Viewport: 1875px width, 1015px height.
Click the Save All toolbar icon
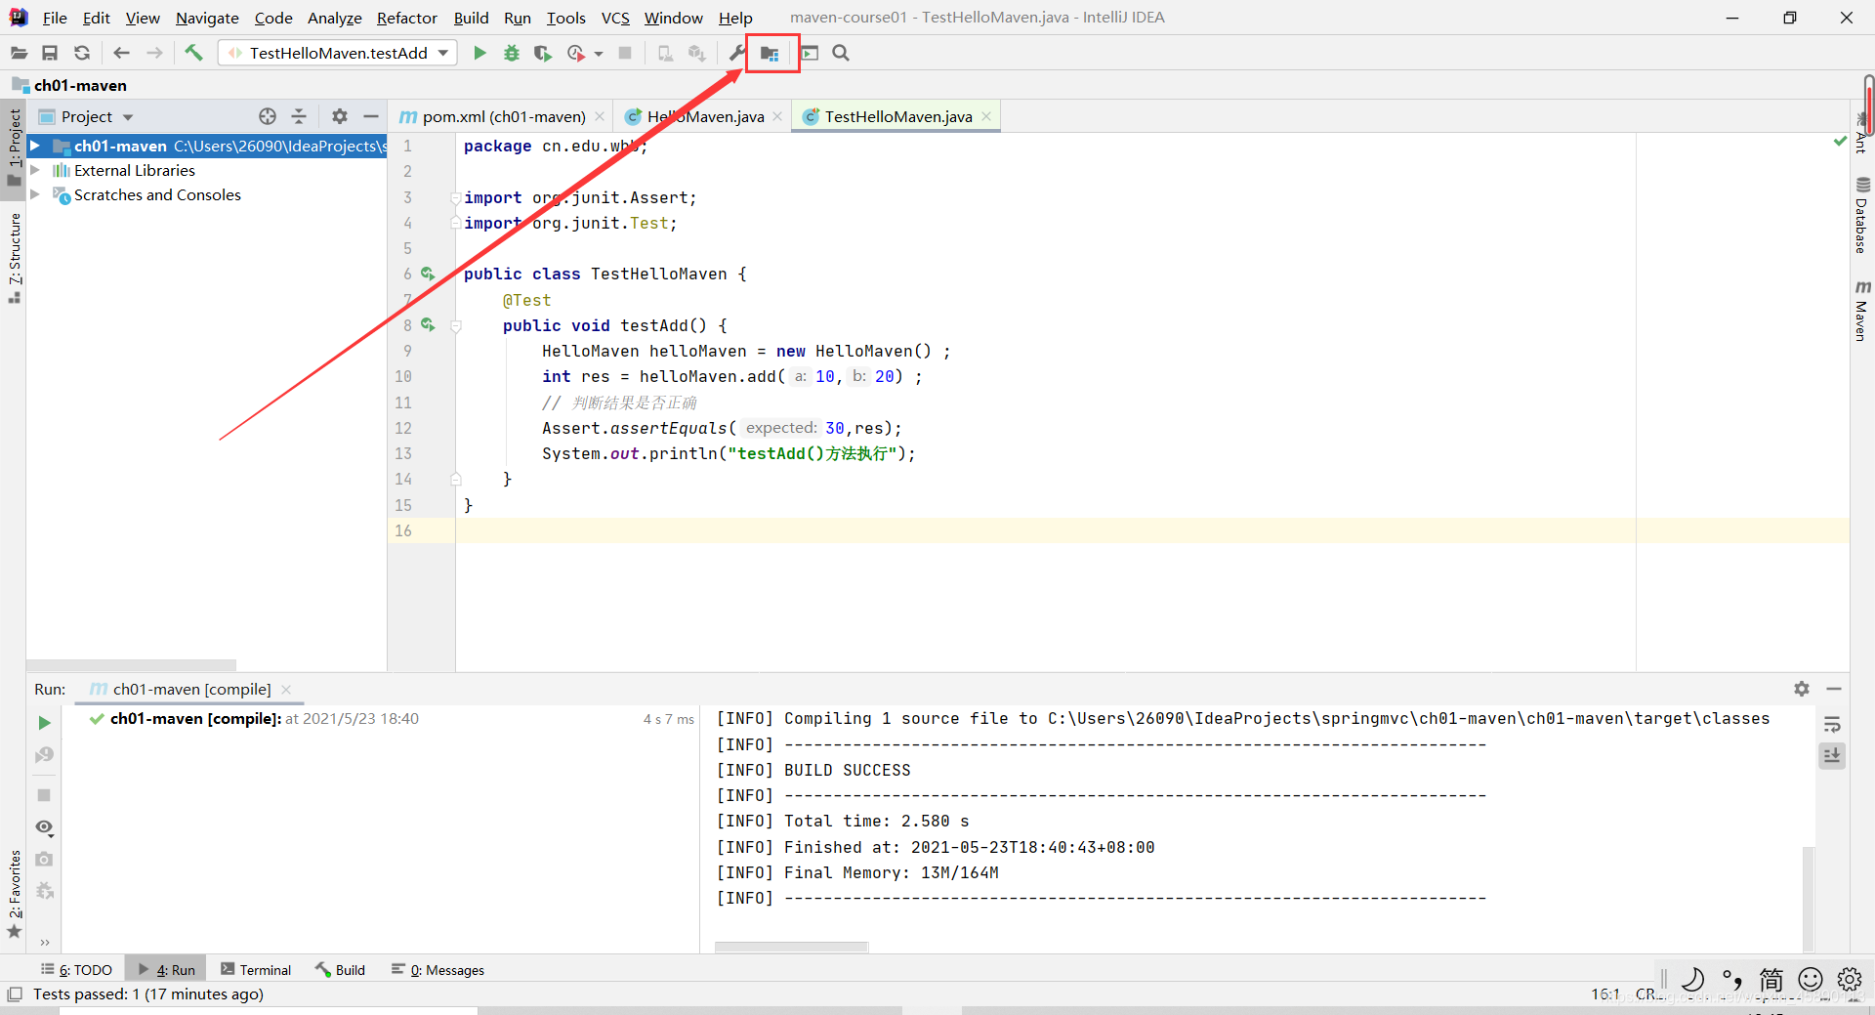50,53
